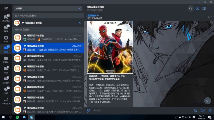
Task: Open the Minx result about 1970
Action: (x=48, y=89)
